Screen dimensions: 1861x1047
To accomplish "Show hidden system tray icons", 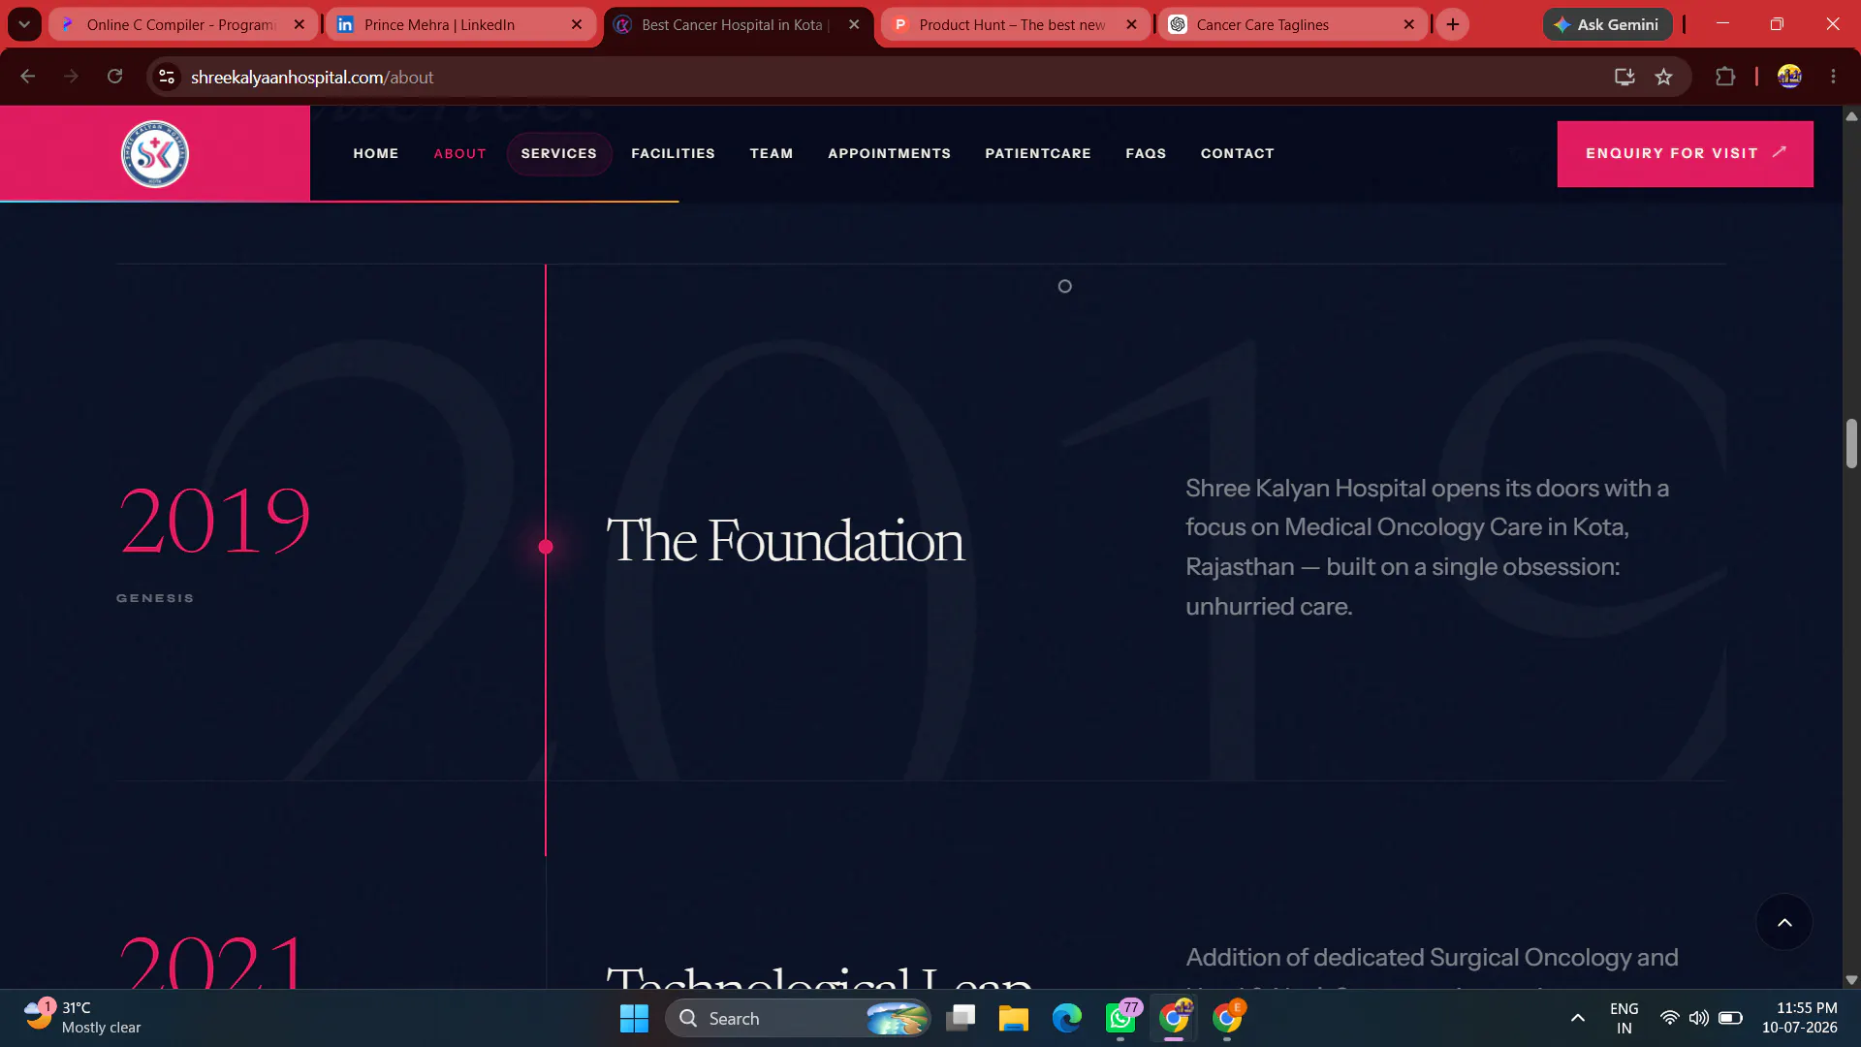I will tap(1578, 1018).
